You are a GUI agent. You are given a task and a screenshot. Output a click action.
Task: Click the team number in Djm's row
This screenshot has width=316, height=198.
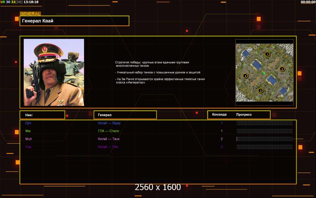tap(222, 123)
